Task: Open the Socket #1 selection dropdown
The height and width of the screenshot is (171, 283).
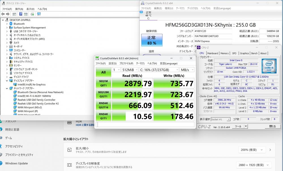Action: [220, 119]
